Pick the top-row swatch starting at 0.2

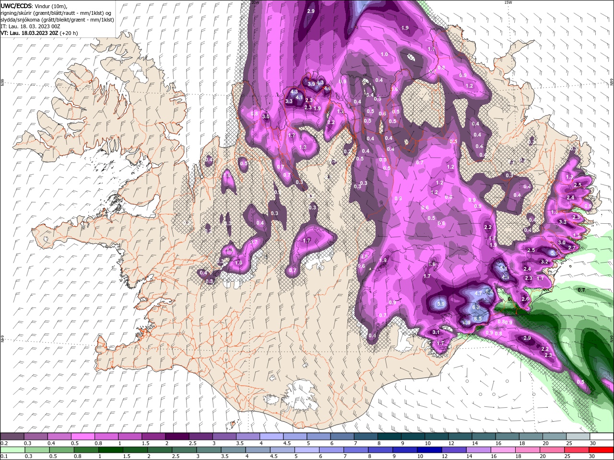[x=12, y=437]
